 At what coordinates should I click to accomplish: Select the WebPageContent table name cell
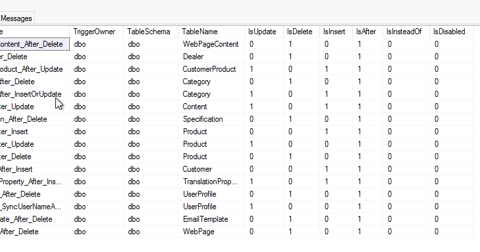tap(211, 44)
